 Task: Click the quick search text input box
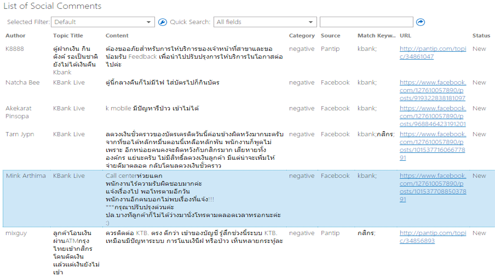click(x=366, y=22)
